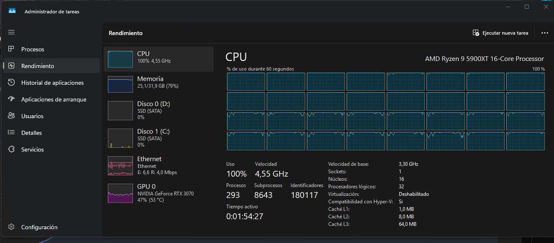Click a logical processor usage graph
The image size is (554, 243).
pyautogui.click(x=245, y=81)
